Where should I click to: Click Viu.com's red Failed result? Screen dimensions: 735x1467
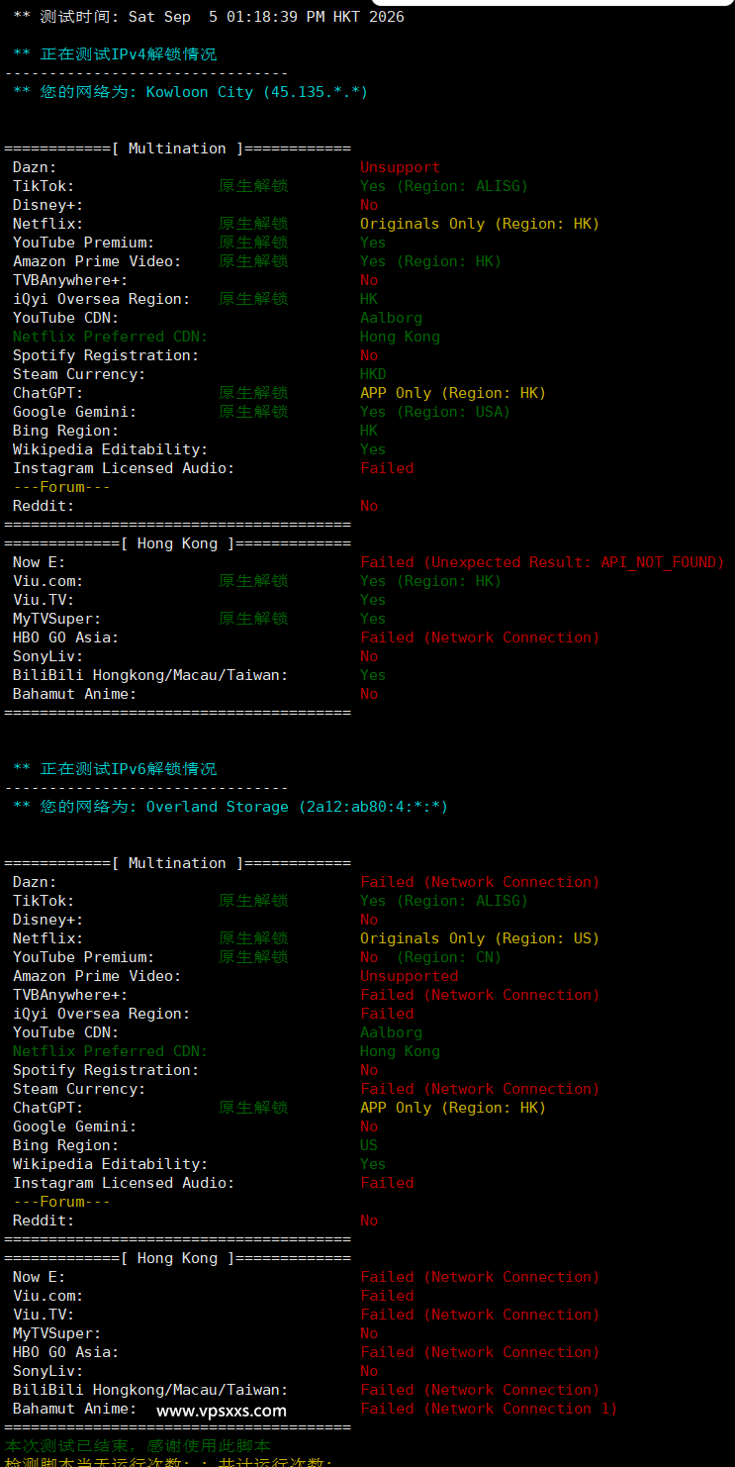pyautogui.click(x=387, y=1296)
